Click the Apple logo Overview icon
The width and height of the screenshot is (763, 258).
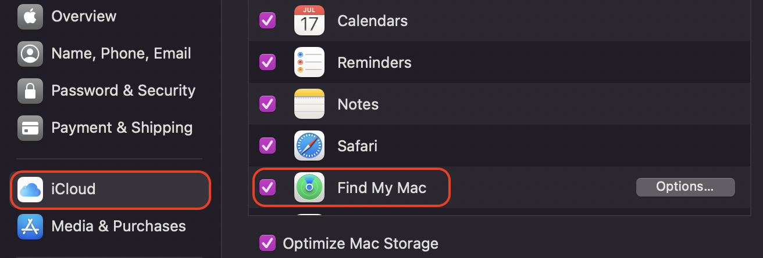point(30,16)
